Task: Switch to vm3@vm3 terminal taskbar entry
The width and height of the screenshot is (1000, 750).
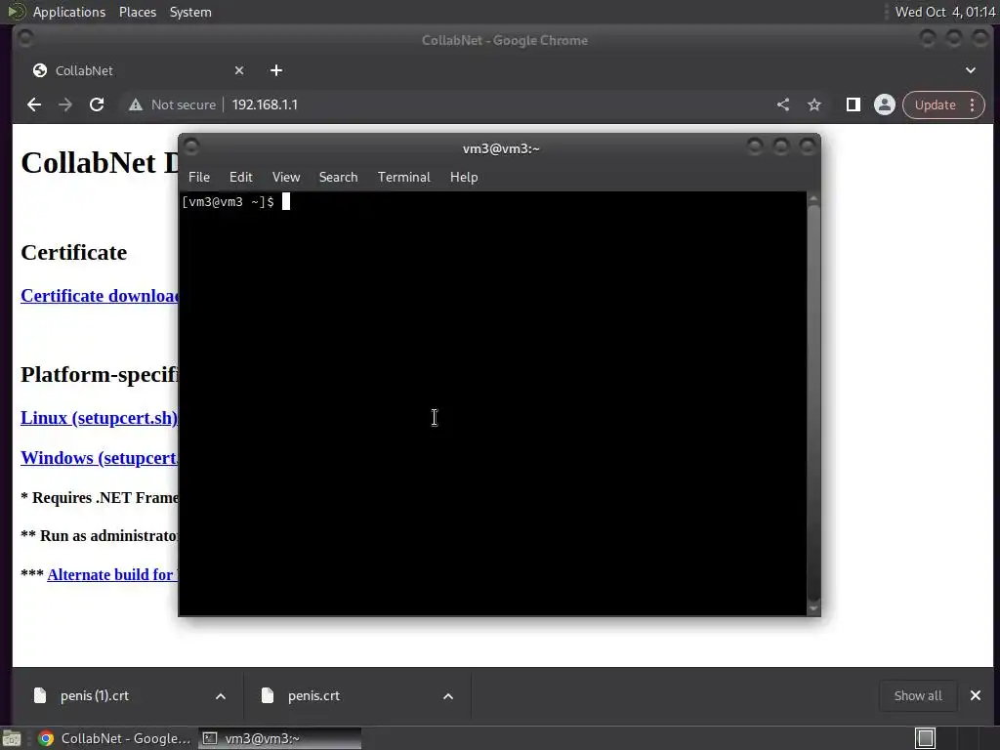Action: [279, 738]
